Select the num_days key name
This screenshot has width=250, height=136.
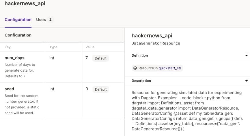(x=14, y=58)
